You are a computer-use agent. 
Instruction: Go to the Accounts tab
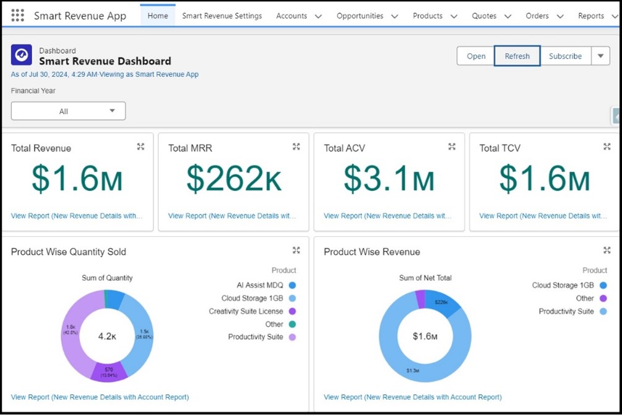pyautogui.click(x=292, y=16)
